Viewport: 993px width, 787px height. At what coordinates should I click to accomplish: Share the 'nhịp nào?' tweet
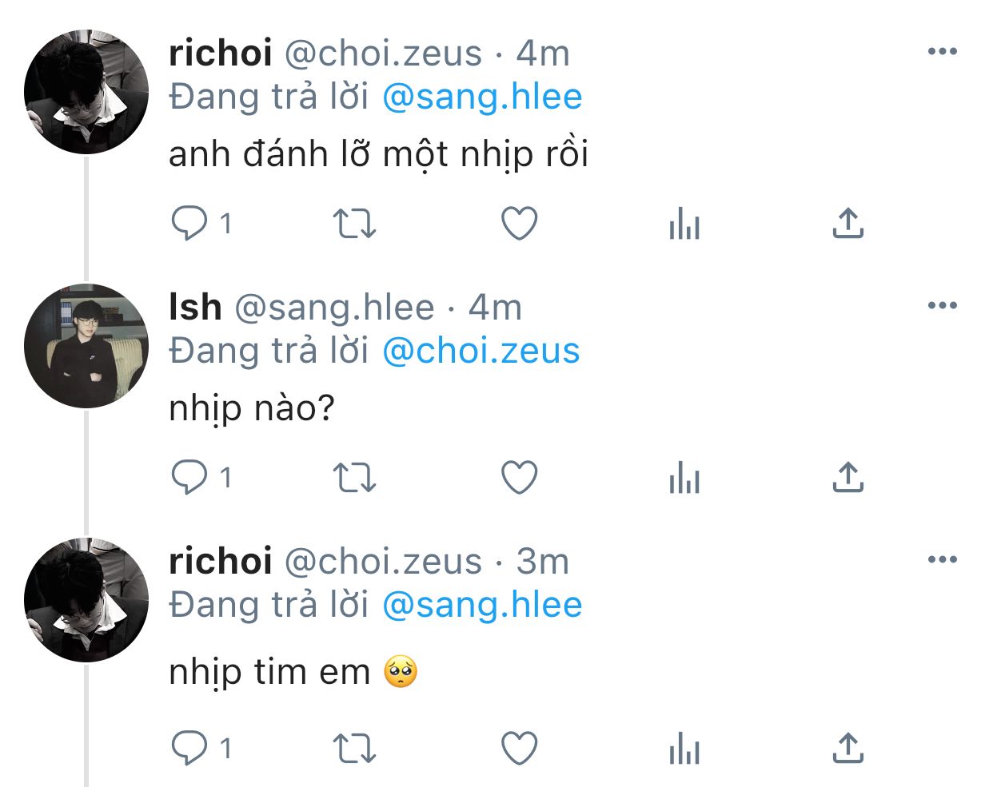[847, 478]
